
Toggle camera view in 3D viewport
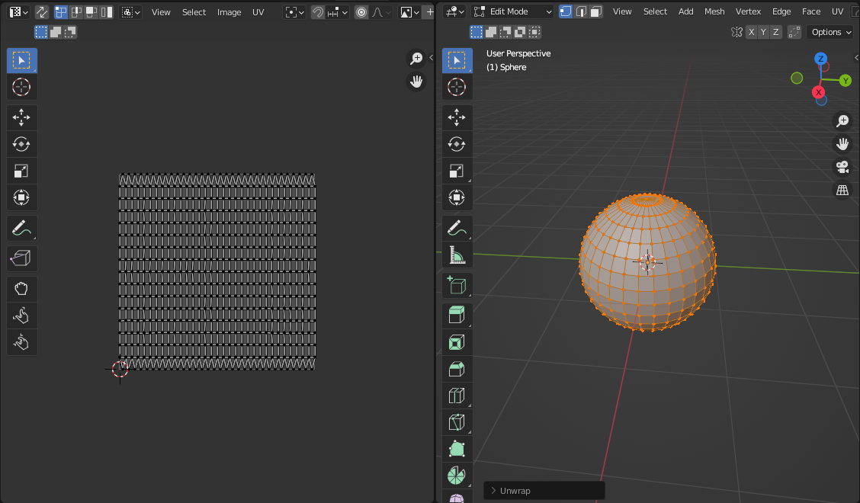[842, 167]
